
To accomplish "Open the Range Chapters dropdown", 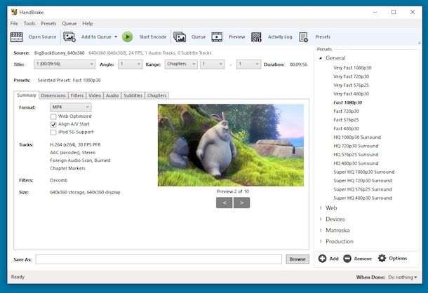I will point(181,64).
